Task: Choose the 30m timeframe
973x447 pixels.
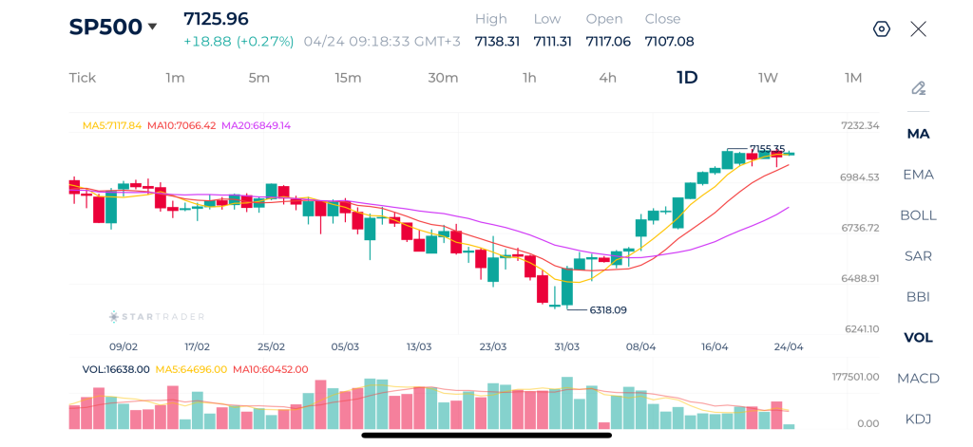Action: [x=443, y=78]
